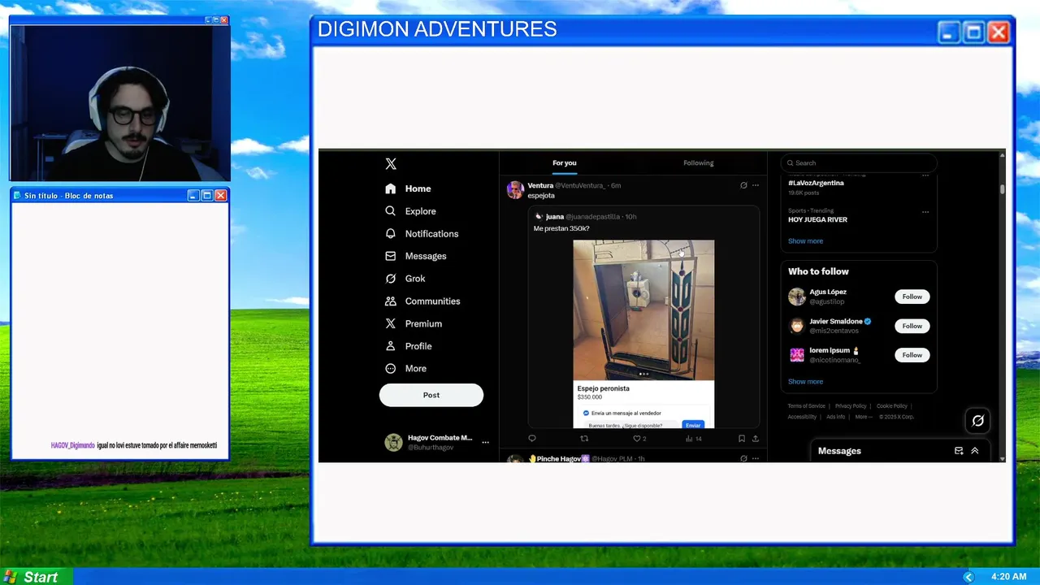
Task: Follow lorem ipsum
Action: point(912,355)
